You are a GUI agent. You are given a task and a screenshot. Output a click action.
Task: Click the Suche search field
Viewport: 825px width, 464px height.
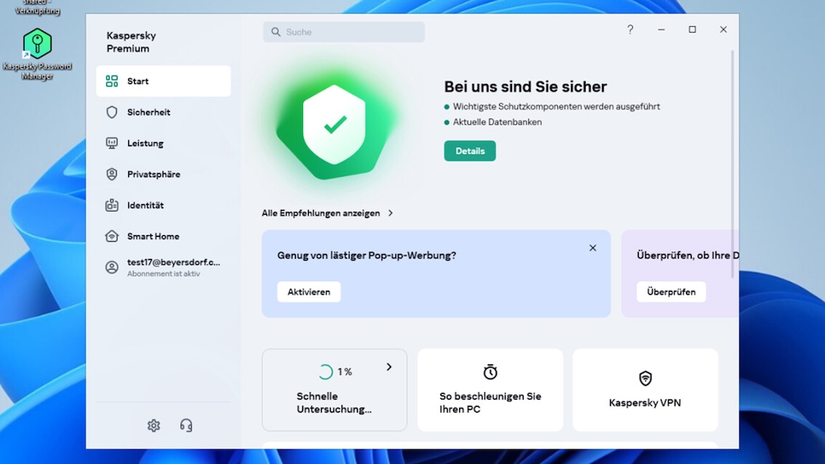point(344,32)
